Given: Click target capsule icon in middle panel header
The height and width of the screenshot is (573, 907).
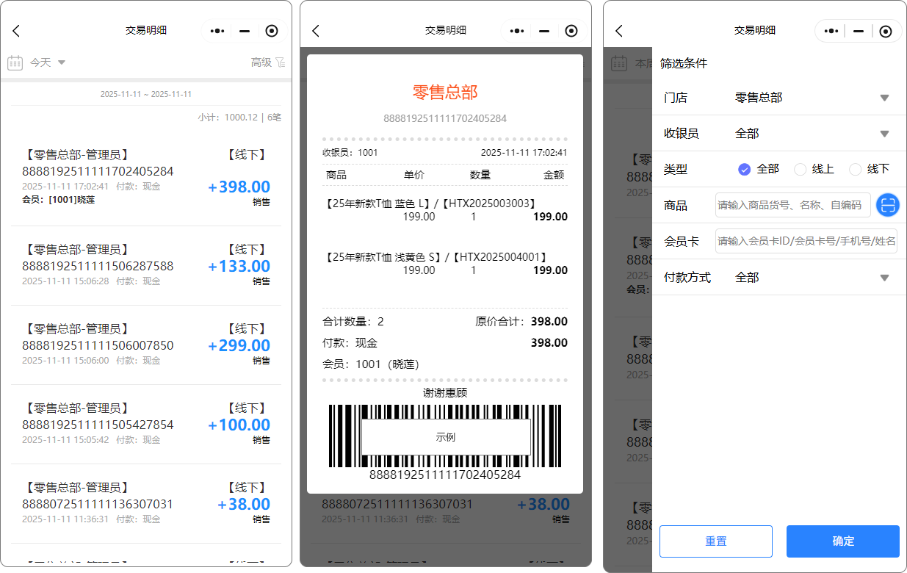Looking at the screenshot, I should pos(571,31).
